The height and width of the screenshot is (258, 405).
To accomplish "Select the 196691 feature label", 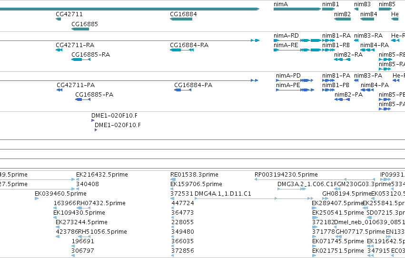I will pos(83,241).
